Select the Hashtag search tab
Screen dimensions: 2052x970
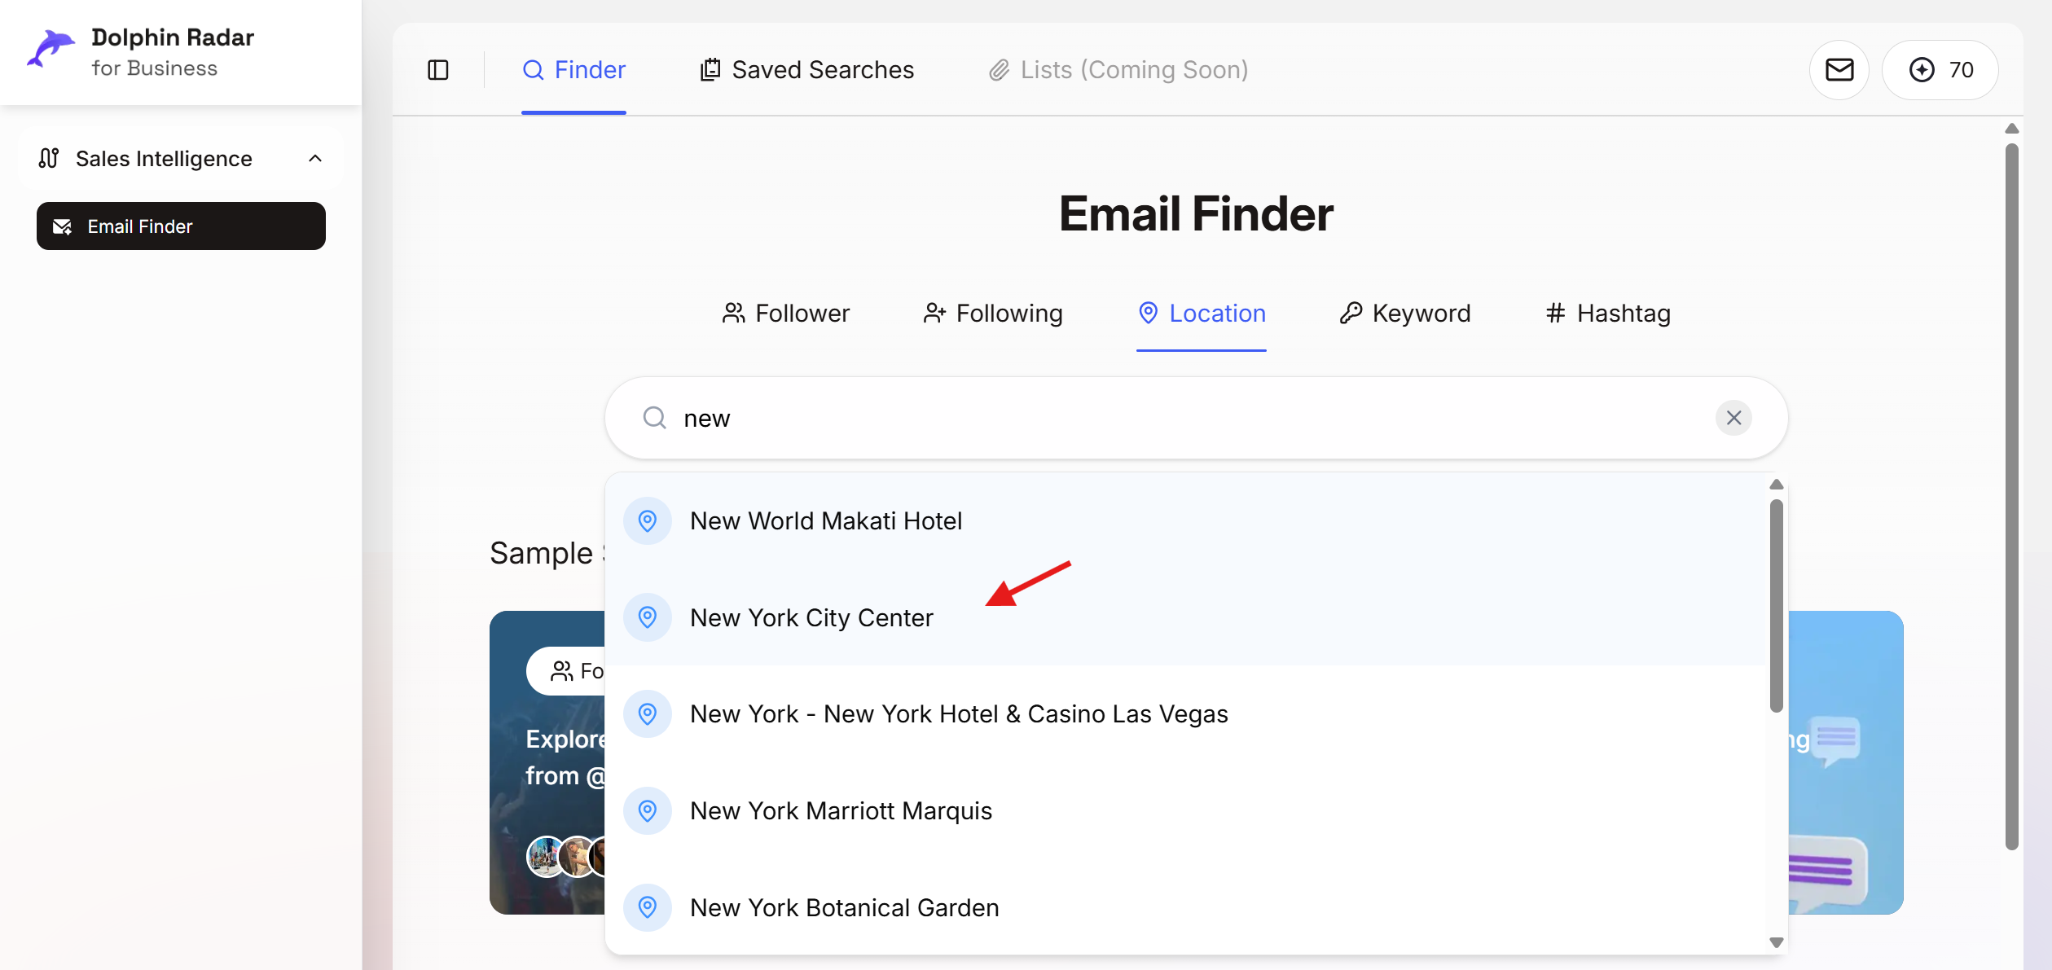pos(1607,314)
